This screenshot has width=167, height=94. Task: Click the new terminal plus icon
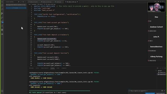click(x=157, y=68)
